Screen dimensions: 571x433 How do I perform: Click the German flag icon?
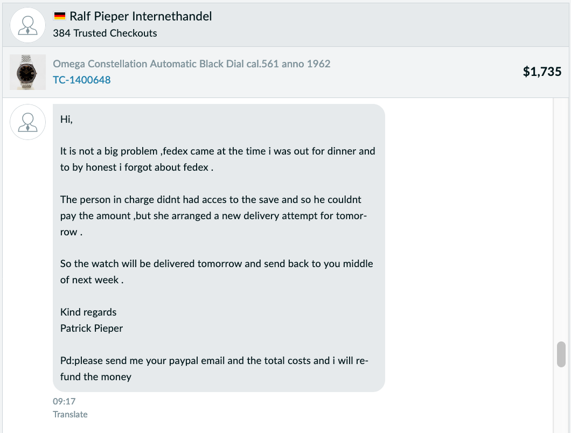pos(59,16)
